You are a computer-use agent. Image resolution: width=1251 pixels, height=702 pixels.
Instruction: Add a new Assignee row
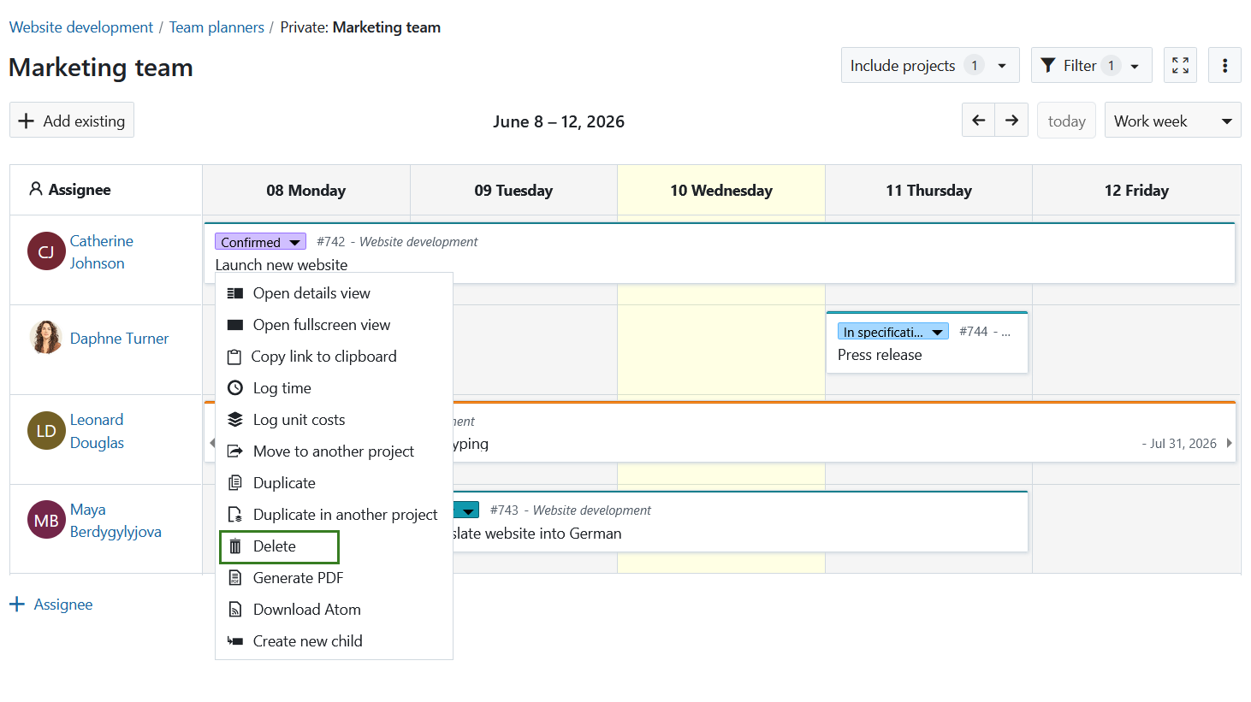(51, 605)
